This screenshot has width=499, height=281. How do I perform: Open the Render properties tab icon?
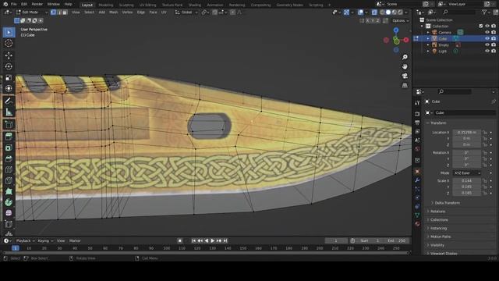tap(417, 114)
